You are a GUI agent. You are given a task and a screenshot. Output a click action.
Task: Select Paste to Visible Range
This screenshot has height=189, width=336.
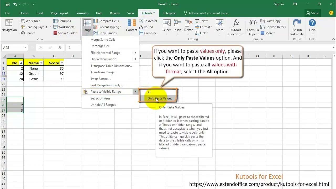(110, 92)
